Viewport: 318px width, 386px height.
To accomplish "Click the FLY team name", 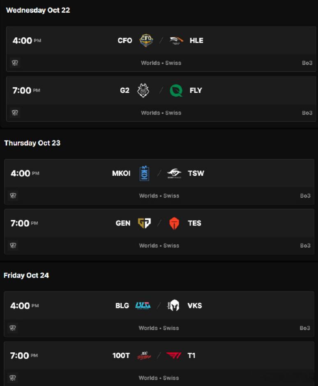I will point(196,90).
